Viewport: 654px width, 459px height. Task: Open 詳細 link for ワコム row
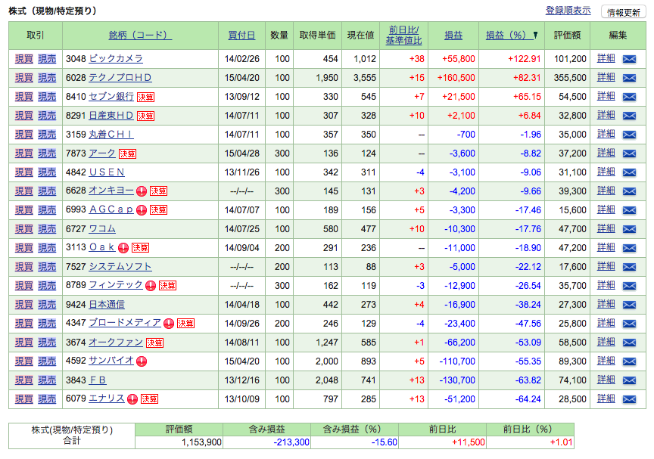point(606,228)
